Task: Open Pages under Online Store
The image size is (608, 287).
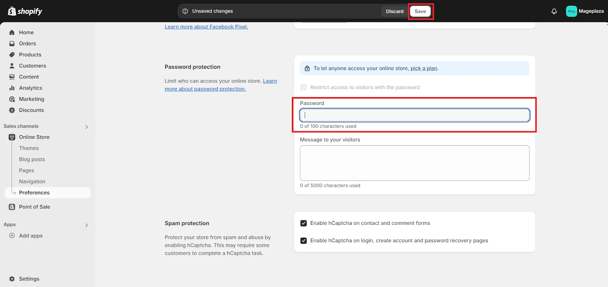Action: 27,171
